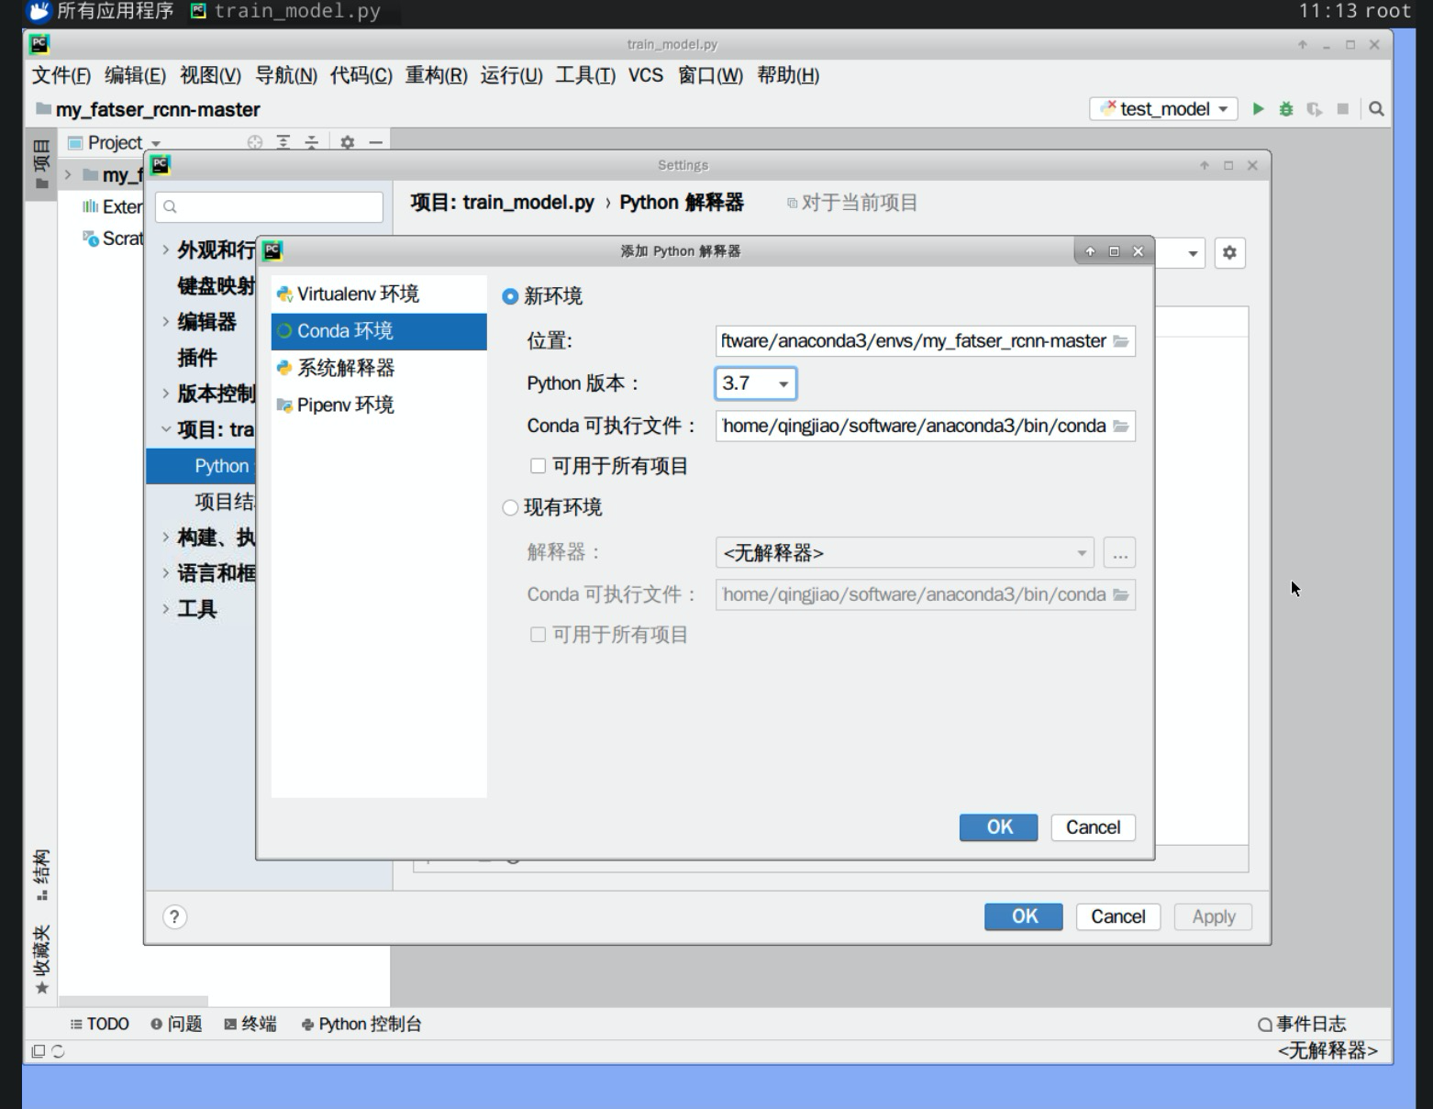Enable 可用于所有项目 checkbox under new environment
The image size is (1433, 1109).
(x=539, y=466)
